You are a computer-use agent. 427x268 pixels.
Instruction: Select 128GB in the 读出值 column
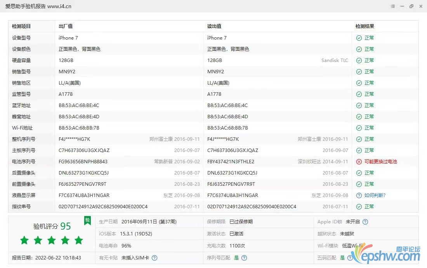[215, 61]
